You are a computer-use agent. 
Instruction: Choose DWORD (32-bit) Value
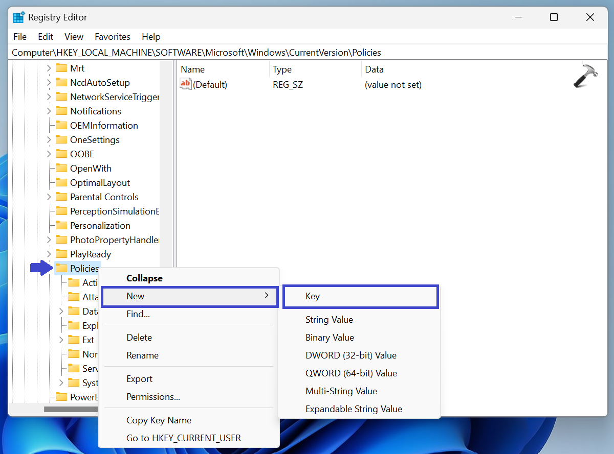coord(351,355)
